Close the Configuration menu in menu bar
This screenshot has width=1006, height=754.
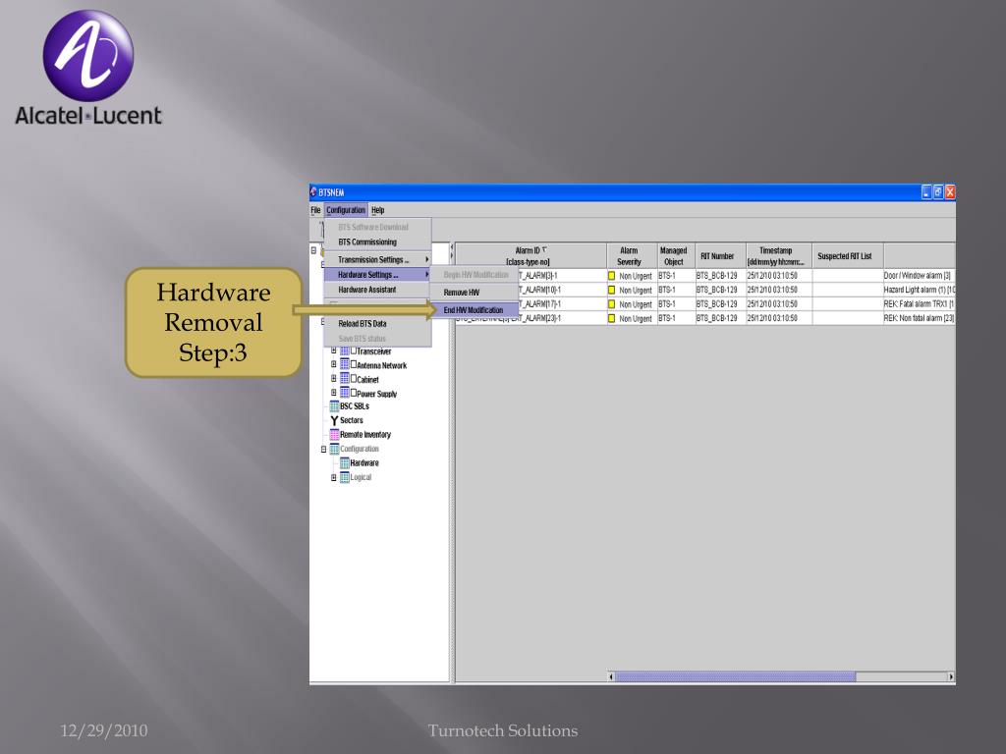[x=346, y=210]
